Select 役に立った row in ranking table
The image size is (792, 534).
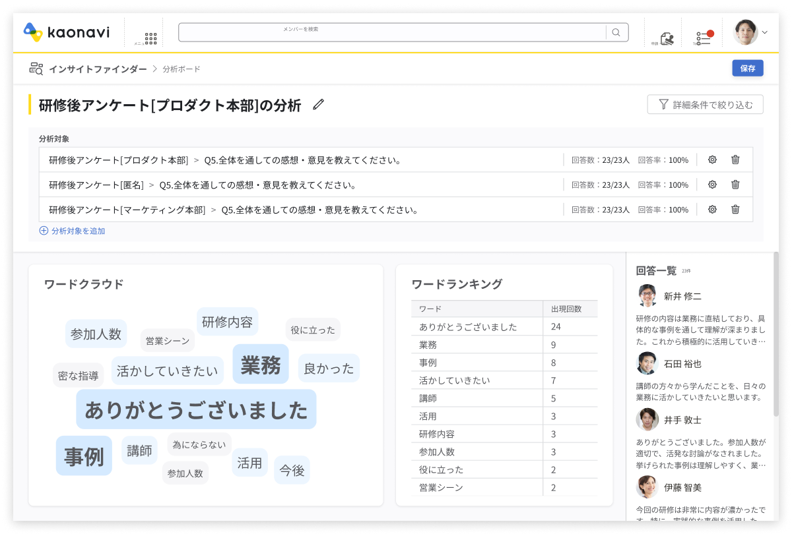[504, 469]
